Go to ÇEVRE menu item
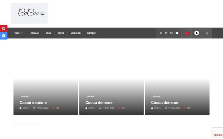This screenshot has height=139, width=223. point(61,33)
